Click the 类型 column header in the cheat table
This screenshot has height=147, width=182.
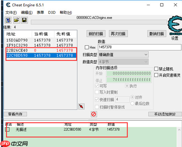point(93,124)
